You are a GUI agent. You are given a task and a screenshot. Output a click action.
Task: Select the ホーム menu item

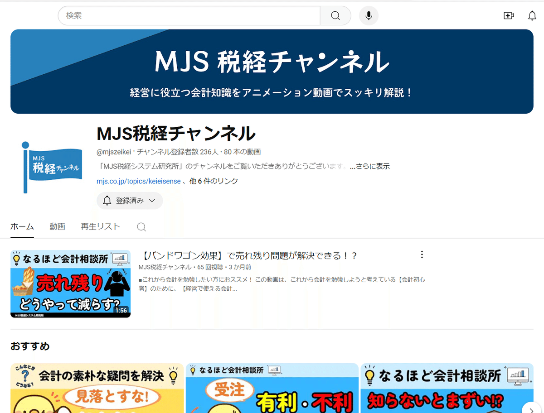22,226
